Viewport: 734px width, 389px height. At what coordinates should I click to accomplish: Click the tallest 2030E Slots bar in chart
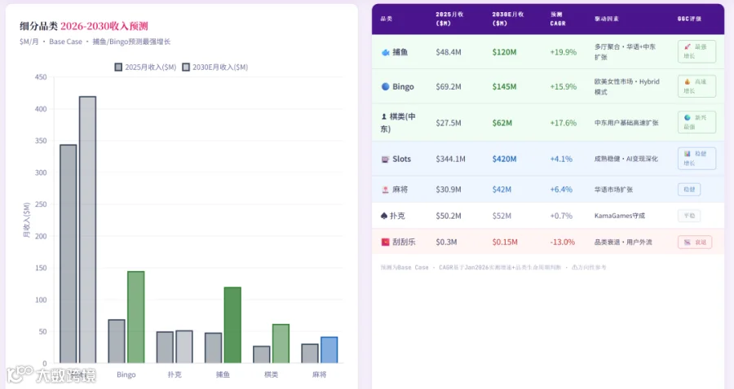click(87, 229)
